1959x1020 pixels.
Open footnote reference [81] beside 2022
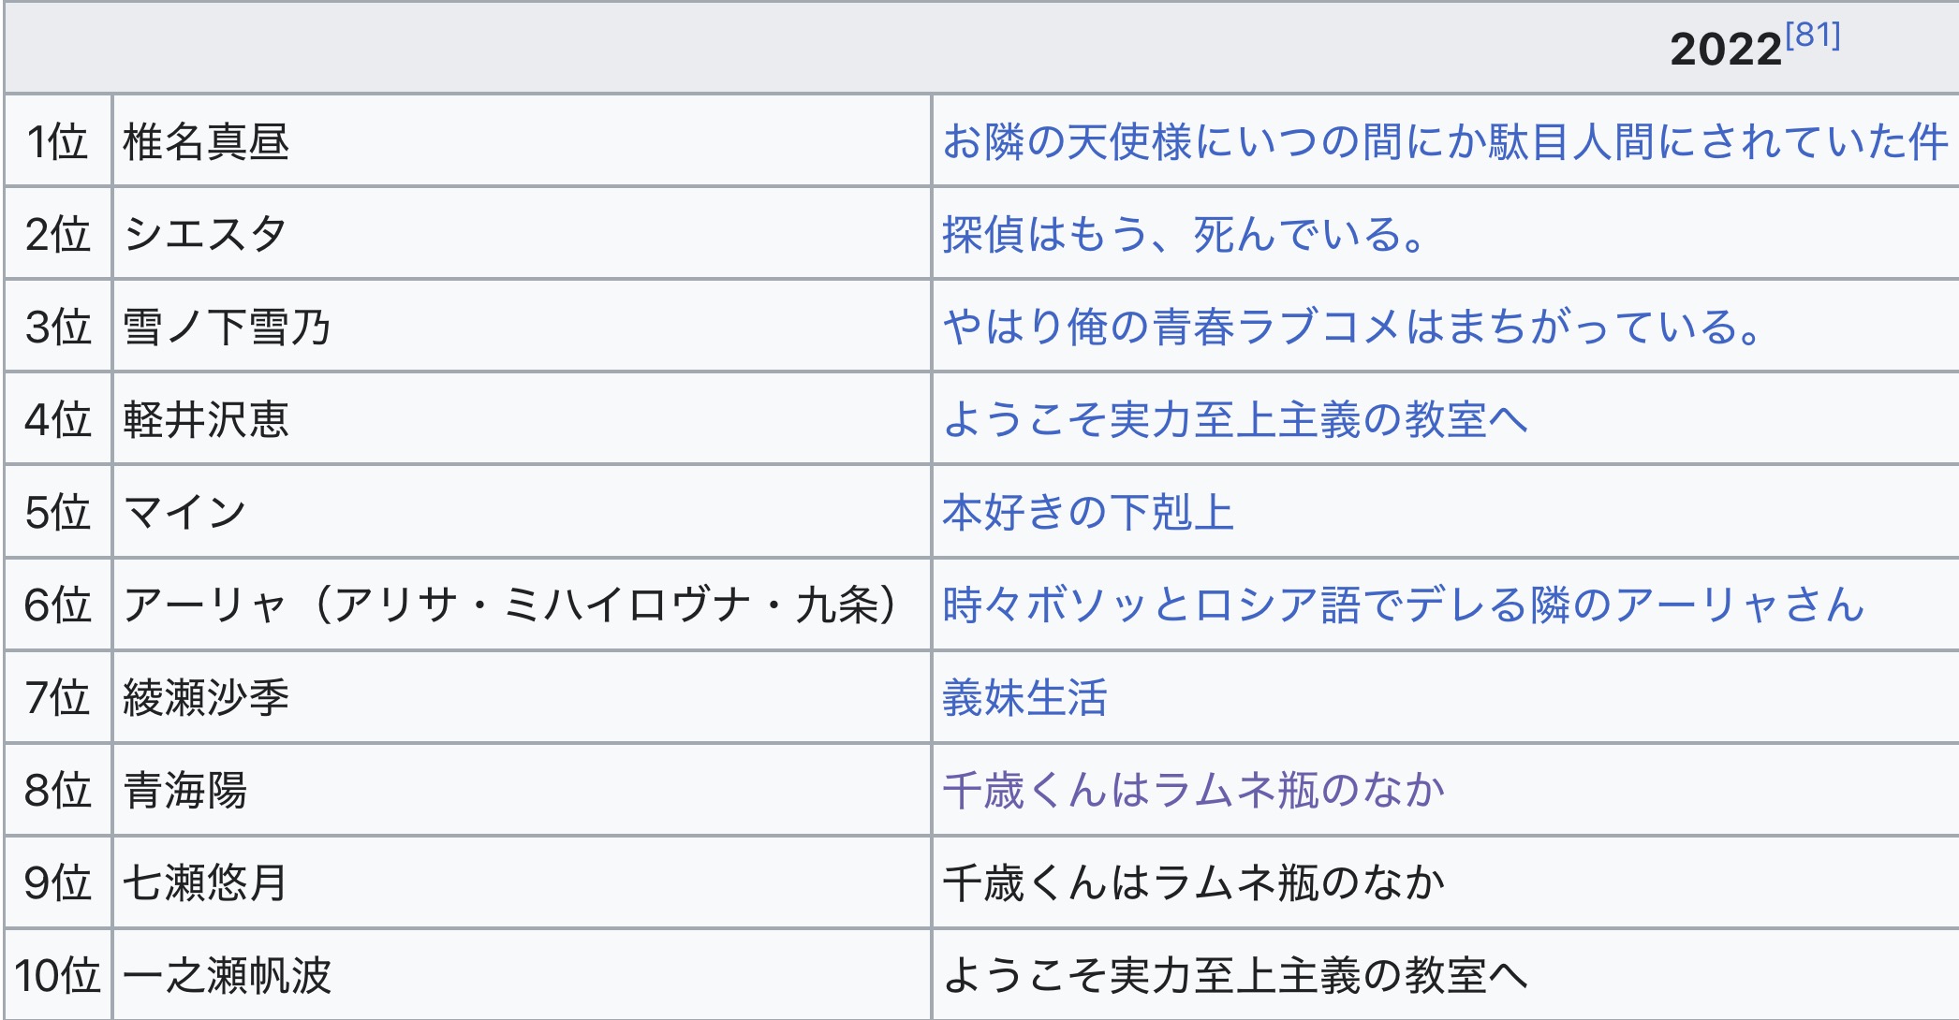1813,36
